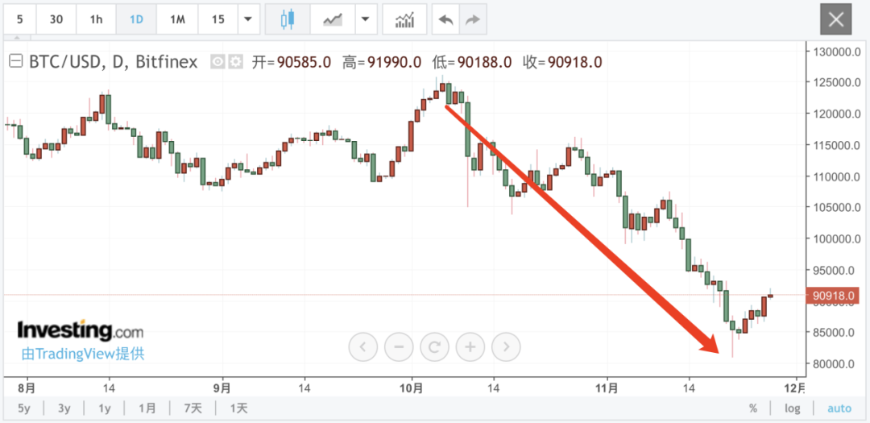Undo the last chart action
Image resolution: width=870 pixels, height=423 pixels.
444,19
